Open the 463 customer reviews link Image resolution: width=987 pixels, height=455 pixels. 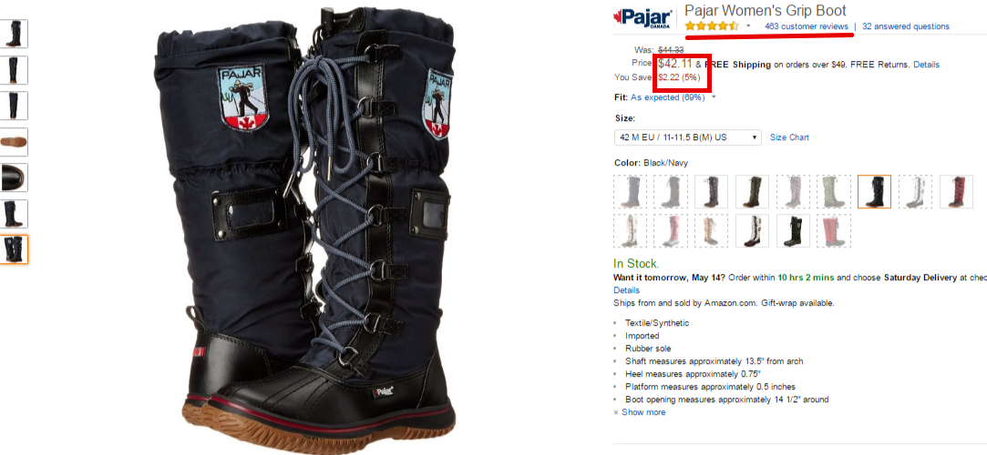click(807, 26)
